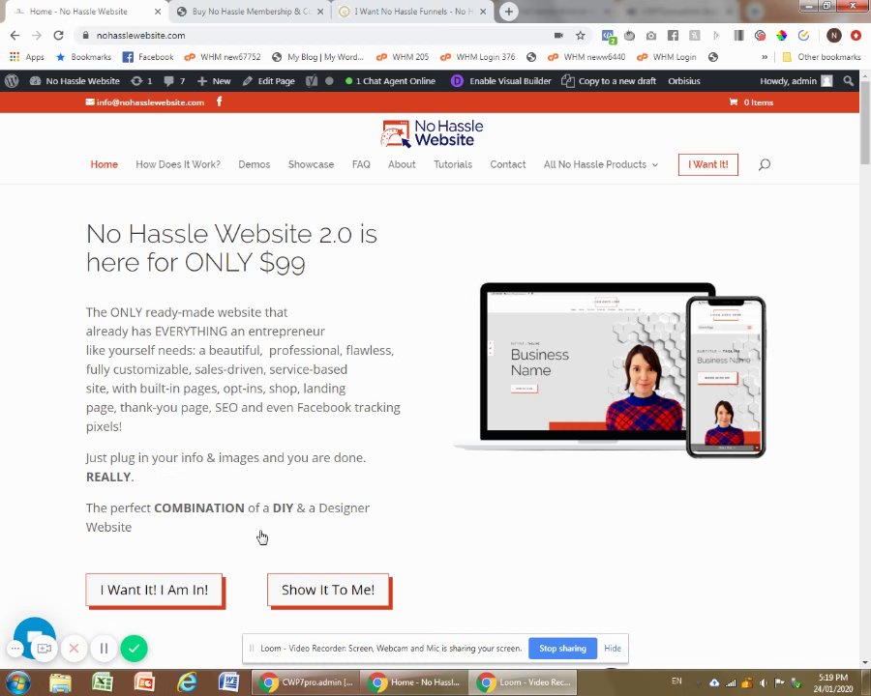Open a new browser tab
871x696 pixels.
pos(508,11)
